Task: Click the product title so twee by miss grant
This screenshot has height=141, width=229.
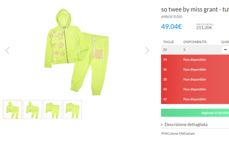Action: (x=195, y=10)
